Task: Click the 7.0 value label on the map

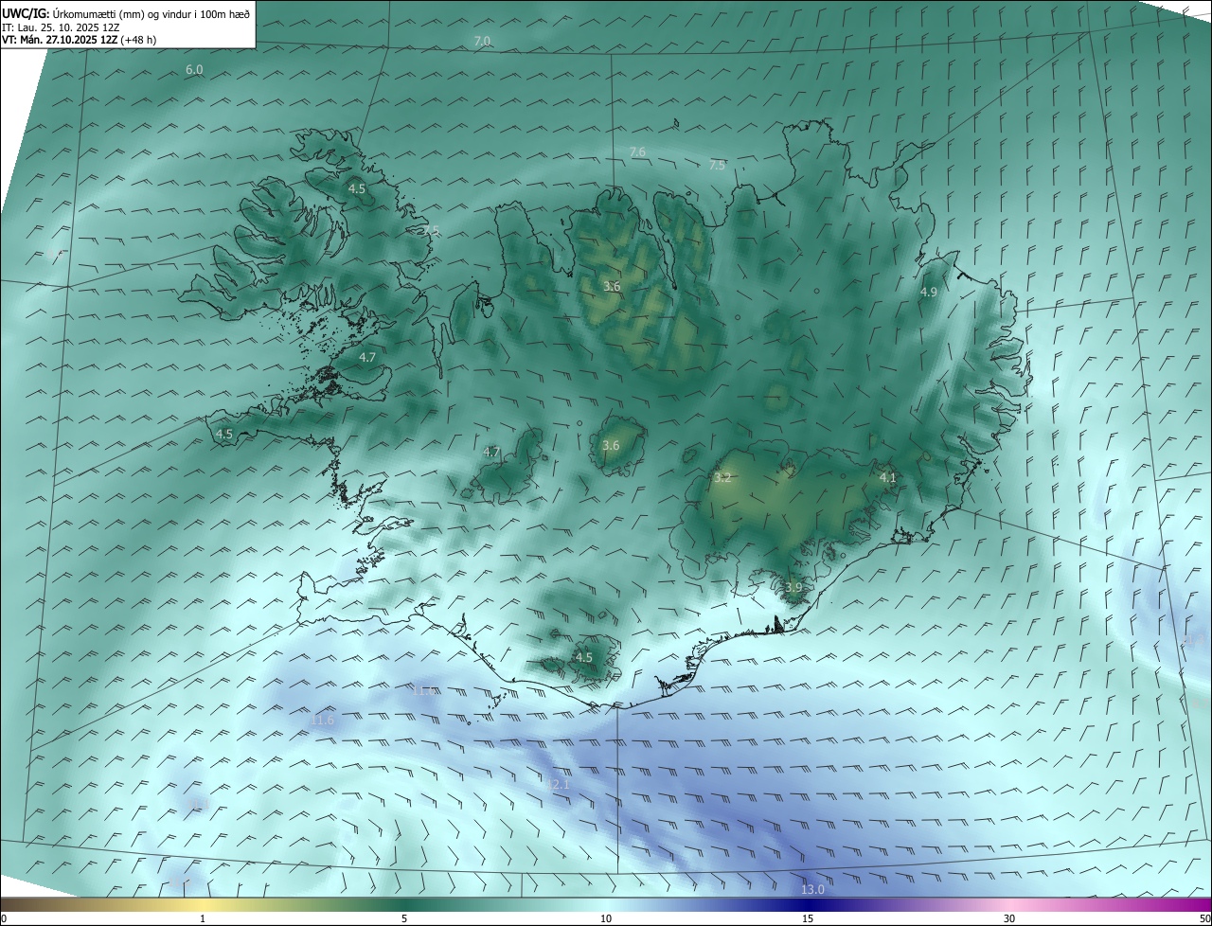Action: click(x=482, y=42)
